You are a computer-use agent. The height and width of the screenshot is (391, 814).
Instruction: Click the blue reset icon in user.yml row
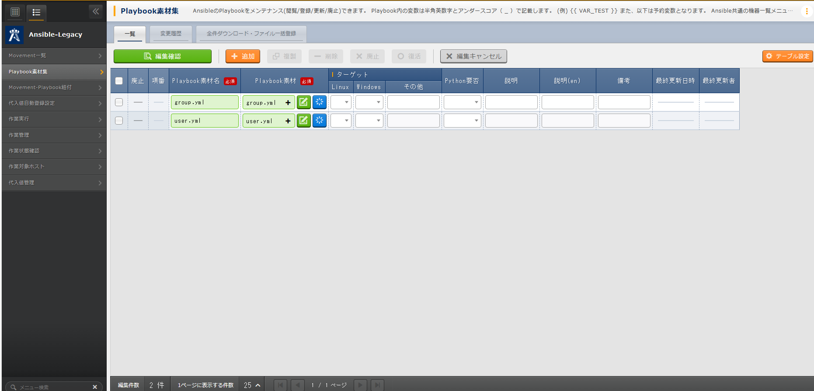click(x=320, y=121)
